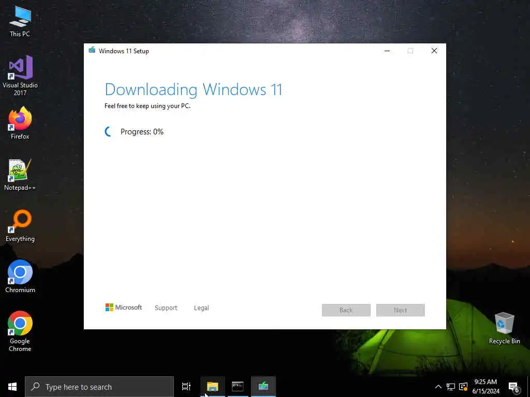Open the Windows Start menu

(x=12, y=387)
